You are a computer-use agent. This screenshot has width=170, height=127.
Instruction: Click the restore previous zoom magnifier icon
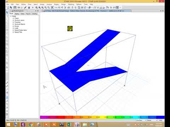(42, 7)
